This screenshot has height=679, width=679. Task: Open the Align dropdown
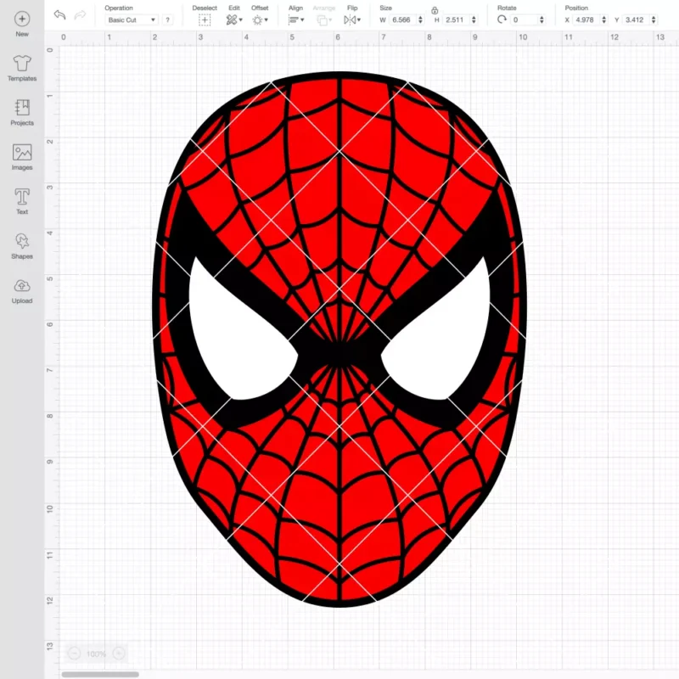point(296,20)
